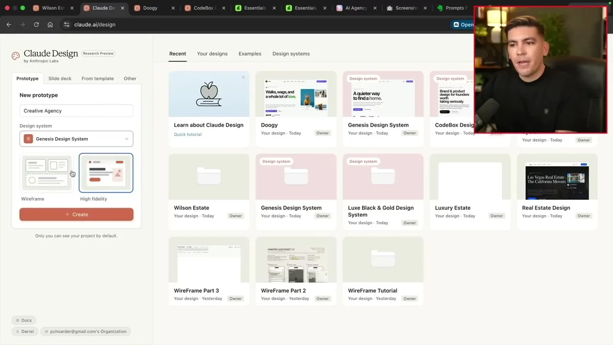Click the Darrel account button
Screen dimensions: 613x345
24,332
